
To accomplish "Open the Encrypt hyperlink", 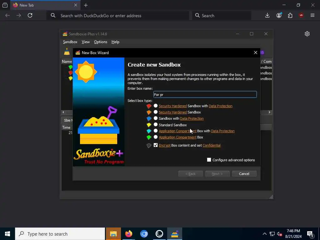I will point(164,145).
